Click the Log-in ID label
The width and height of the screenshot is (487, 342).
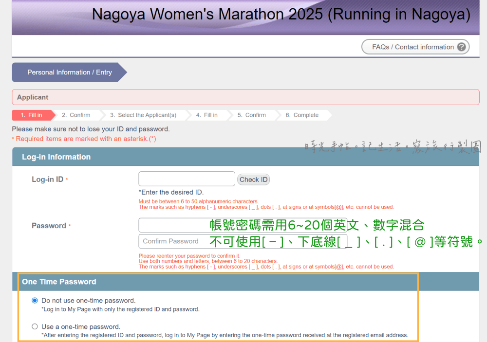(x=48, y=180)
